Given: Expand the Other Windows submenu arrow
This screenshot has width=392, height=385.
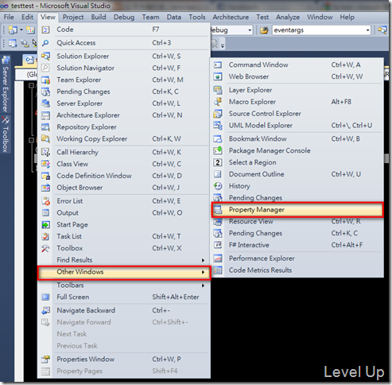Looking at the screenshot, I should coord(203,272).
